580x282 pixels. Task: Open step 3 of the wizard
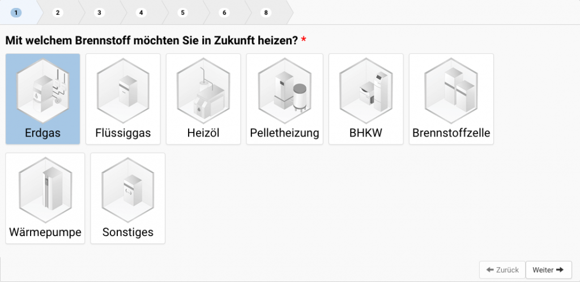[x=100, y=12]
